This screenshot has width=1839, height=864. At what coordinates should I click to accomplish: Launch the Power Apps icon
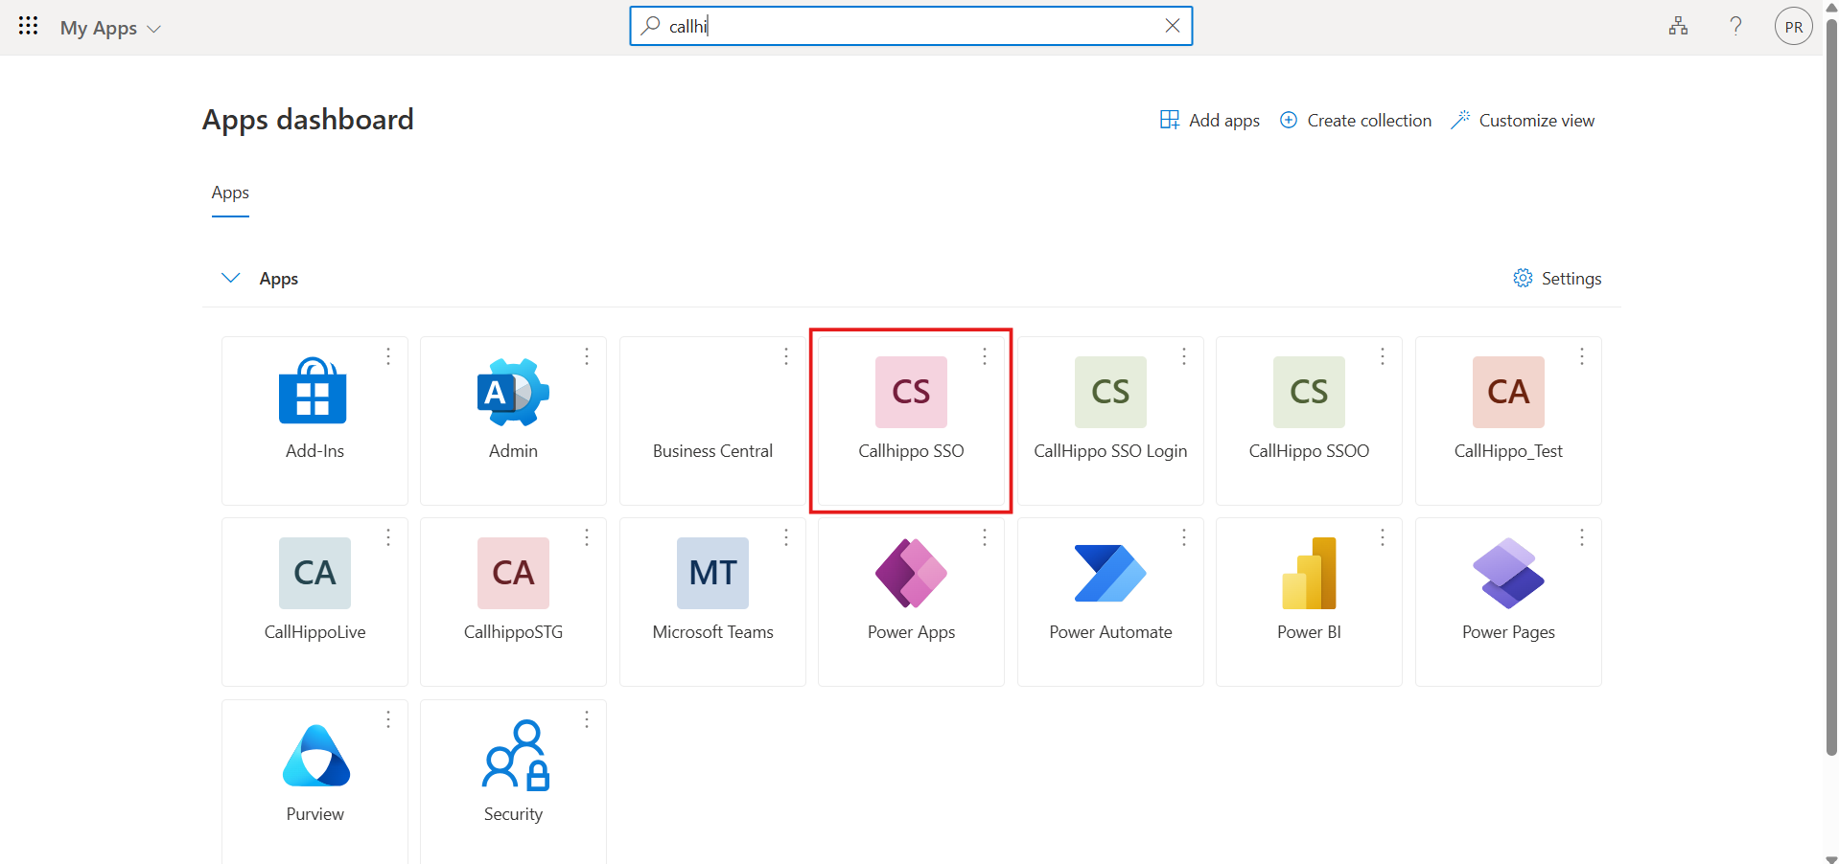pos(911,573)
